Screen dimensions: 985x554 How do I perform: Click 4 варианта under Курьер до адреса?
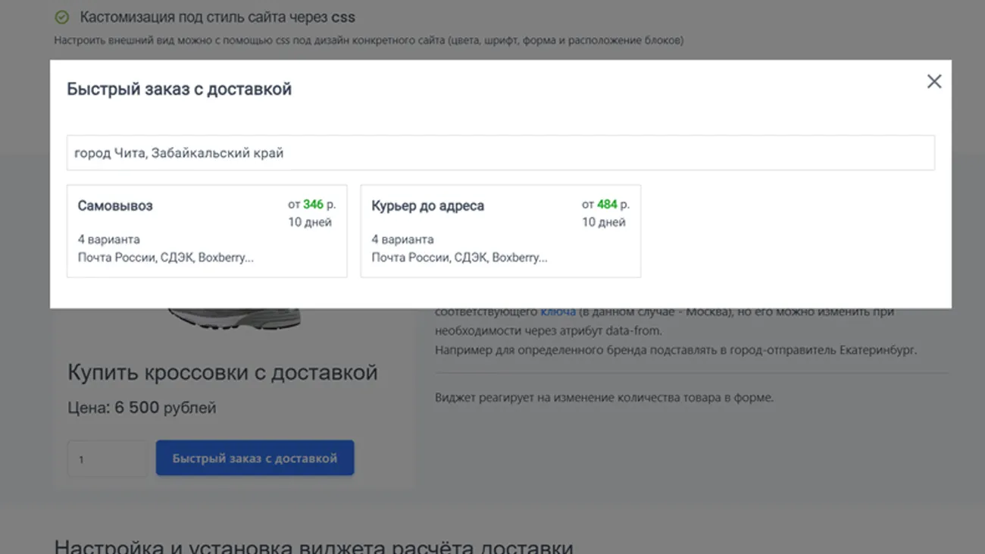click(x=402, y=239)
